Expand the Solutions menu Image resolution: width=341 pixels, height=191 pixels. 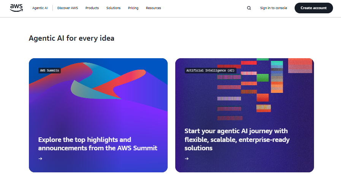(113, 8)
